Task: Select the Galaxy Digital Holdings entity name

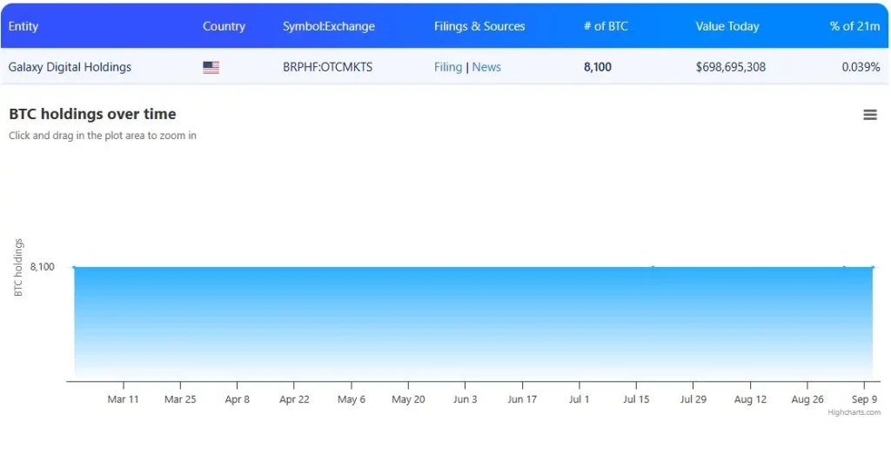Action: [x=70, y=67]
